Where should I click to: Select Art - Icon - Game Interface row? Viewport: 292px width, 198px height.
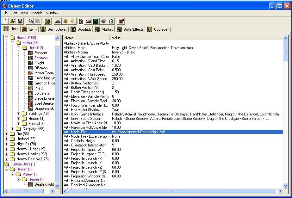coord(173,114)
